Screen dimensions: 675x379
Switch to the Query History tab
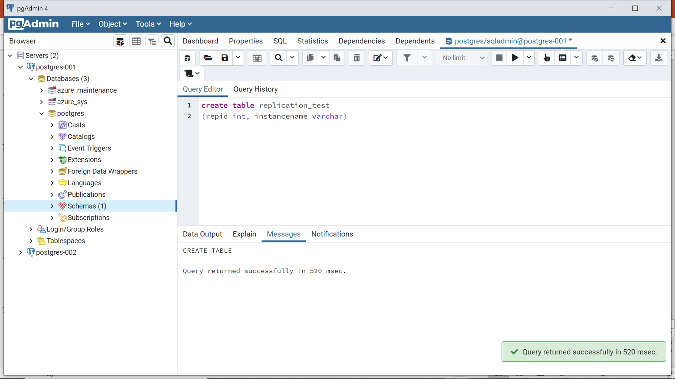coord(255,89)
